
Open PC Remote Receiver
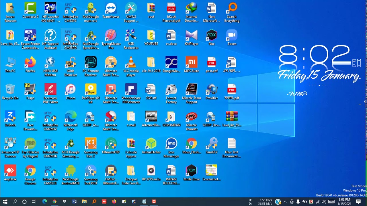[91, 66]
